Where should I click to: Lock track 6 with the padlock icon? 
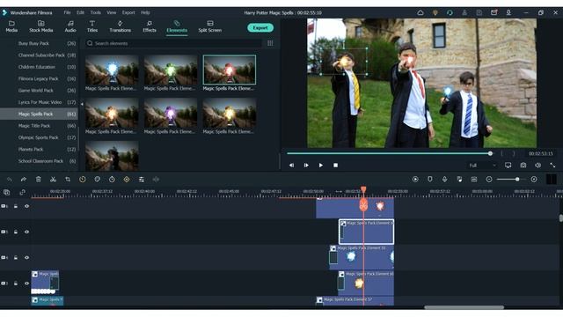16,206
